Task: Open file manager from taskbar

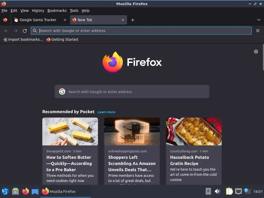Action: 15,192
